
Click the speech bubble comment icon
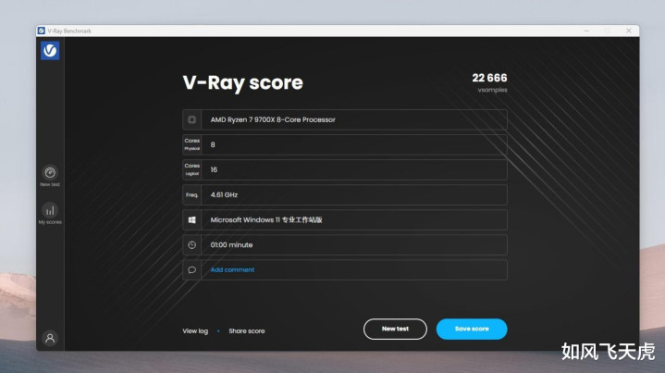click(192, 270)
